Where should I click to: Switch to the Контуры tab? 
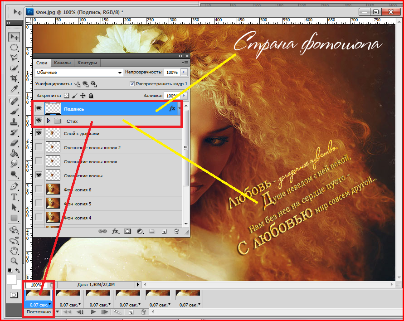(x=87, y=63)
